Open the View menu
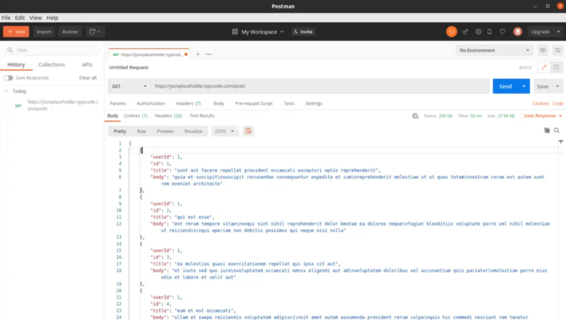 click(36, 18)
